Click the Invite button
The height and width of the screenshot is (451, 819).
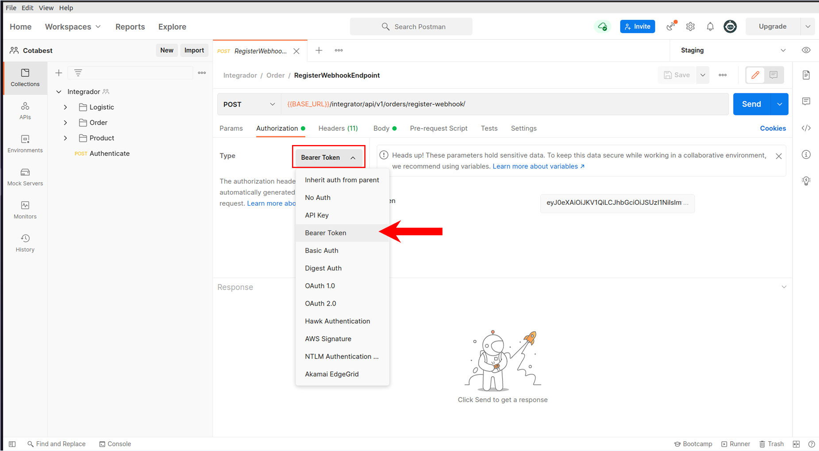point(637,27)
